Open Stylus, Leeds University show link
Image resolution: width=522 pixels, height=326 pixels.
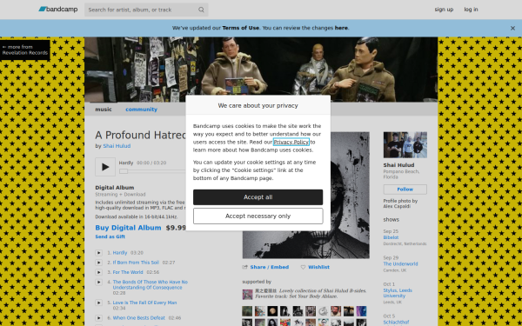click(x=398, y=293)
